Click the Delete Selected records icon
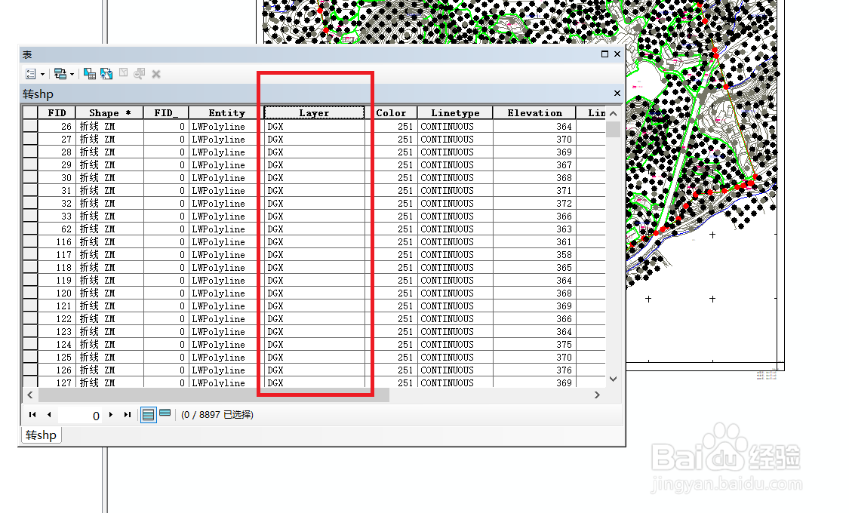The width and height of the screenshot is (849, 513). pos(156,73)
